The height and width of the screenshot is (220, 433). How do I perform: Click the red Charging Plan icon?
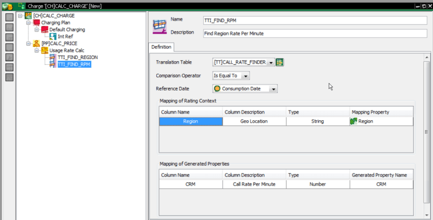coord(36,23)
